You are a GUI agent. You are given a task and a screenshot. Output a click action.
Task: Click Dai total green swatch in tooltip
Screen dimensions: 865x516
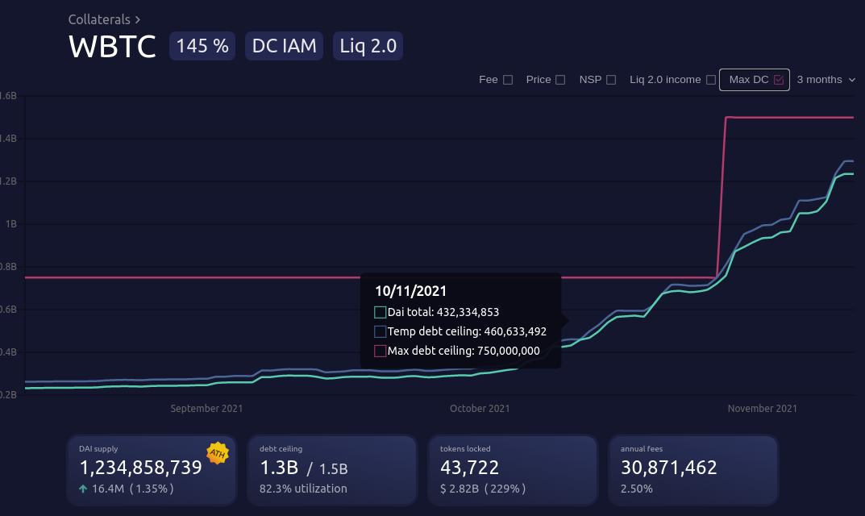381,312
